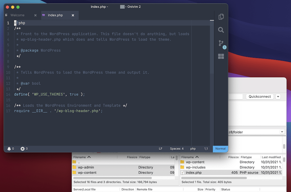The height and width of the screenshot is (192, 291).
Task: Click the 1,1 cursor position indicator
Action: 206,149
